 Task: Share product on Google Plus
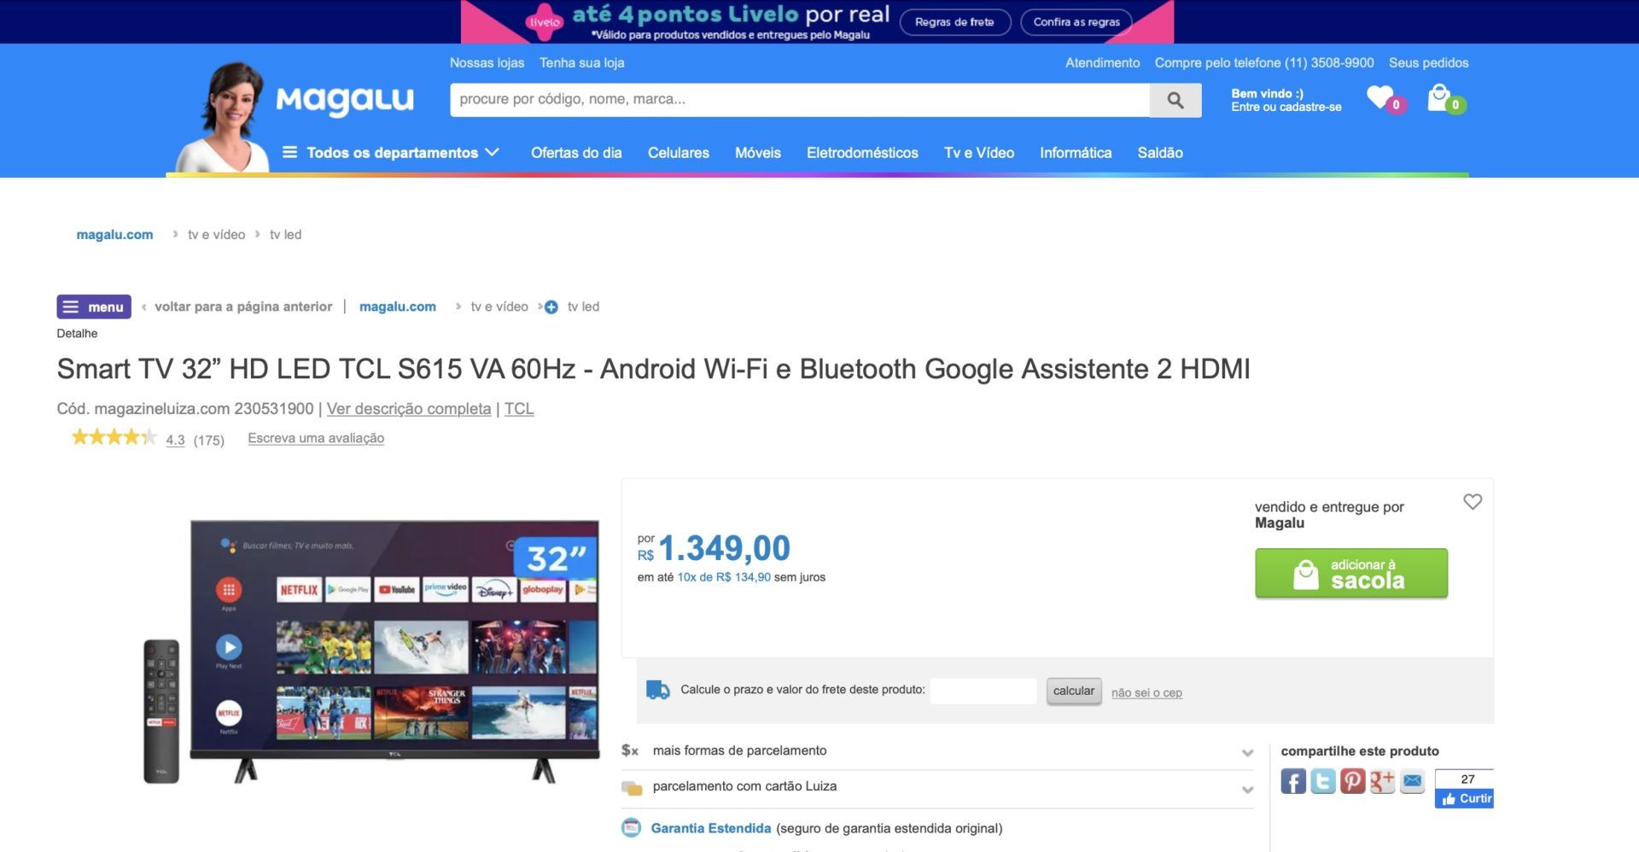pyautogui.click(x=1383, y=781)
